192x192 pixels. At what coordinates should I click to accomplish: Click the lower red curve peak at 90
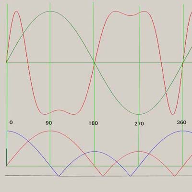click(50, 131)
